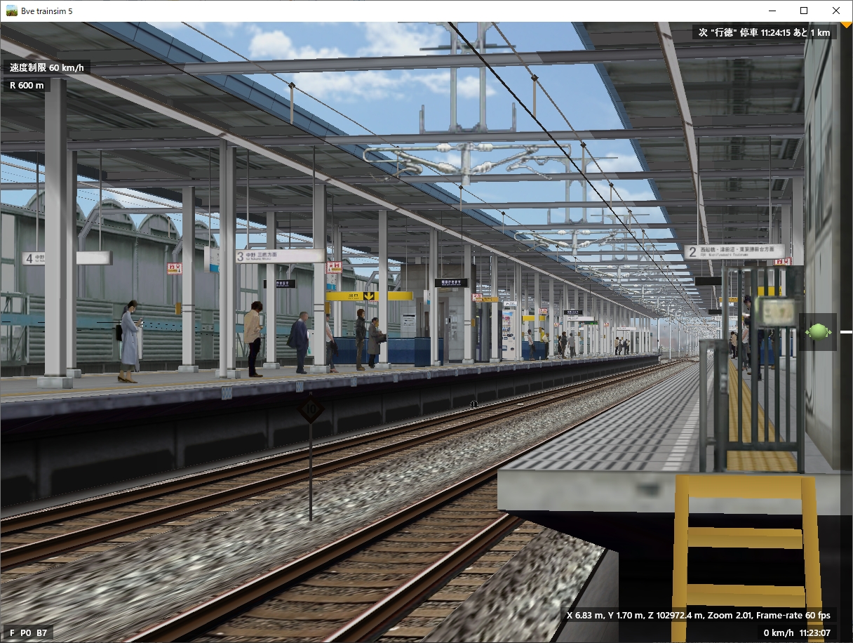
Task: Click the green ball indicator icon at right edge
Action: point(818,331)
